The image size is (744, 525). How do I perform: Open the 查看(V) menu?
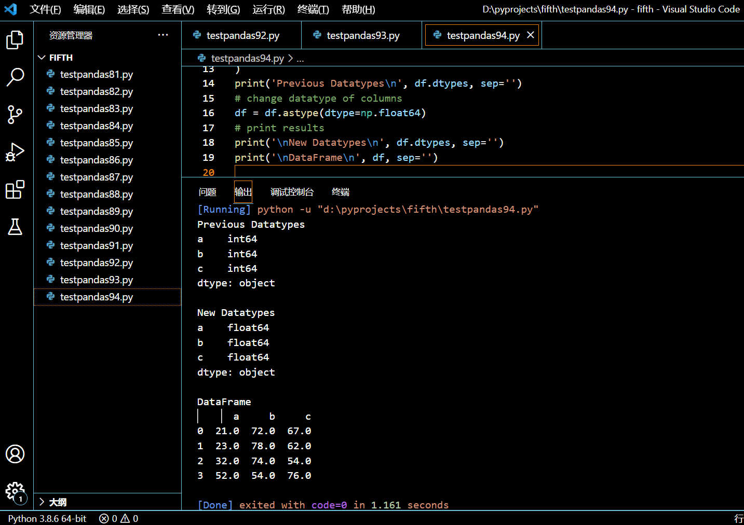[x=178, y=9]
